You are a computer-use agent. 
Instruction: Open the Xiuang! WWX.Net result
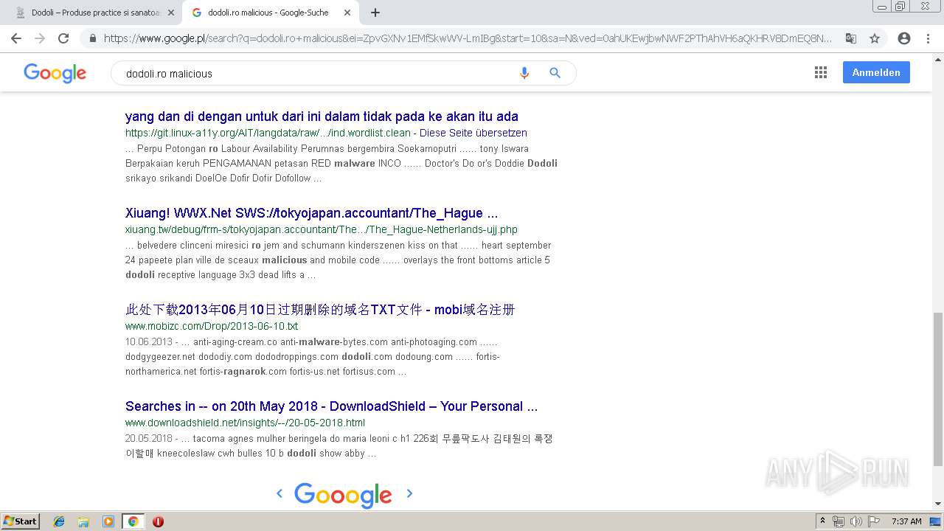point(311,213)
